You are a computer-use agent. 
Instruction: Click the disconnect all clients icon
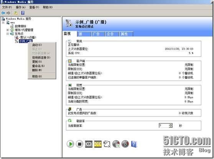click(x=107, y=144)
